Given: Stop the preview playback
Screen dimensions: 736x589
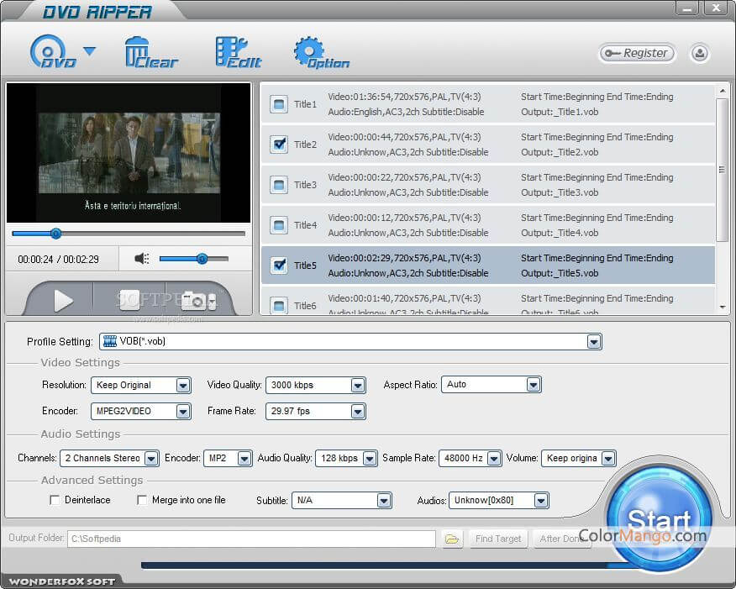Looking at the screenshot, I should click(x=129, y=300).
